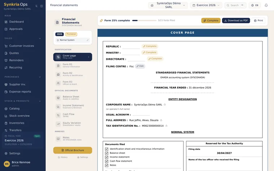This screenshot has width=274, height=171.
Task: Open the EN language selector
Action: tap(255, 5)
